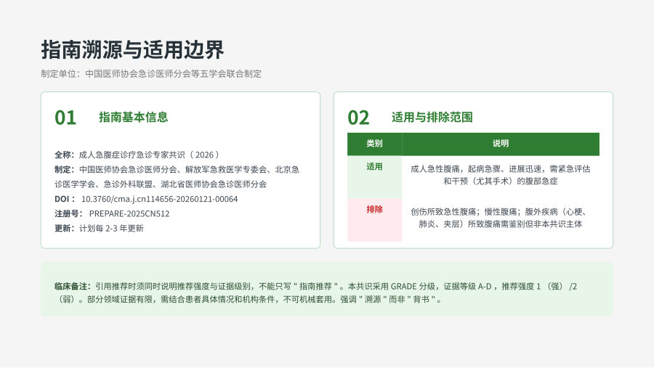The width and height of the screenshot is (654, 368).
Task: Click the table header cell 说明
Action: (x=501, y=144)
